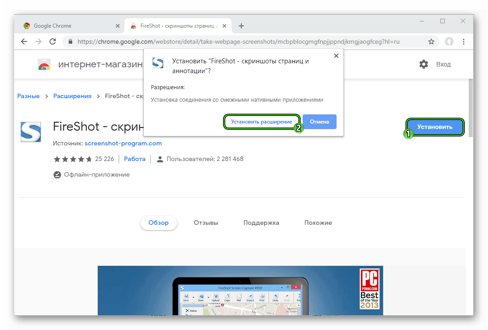
Task: Click the Офлайн-приложение check badge icon
Action: point(57,175)
